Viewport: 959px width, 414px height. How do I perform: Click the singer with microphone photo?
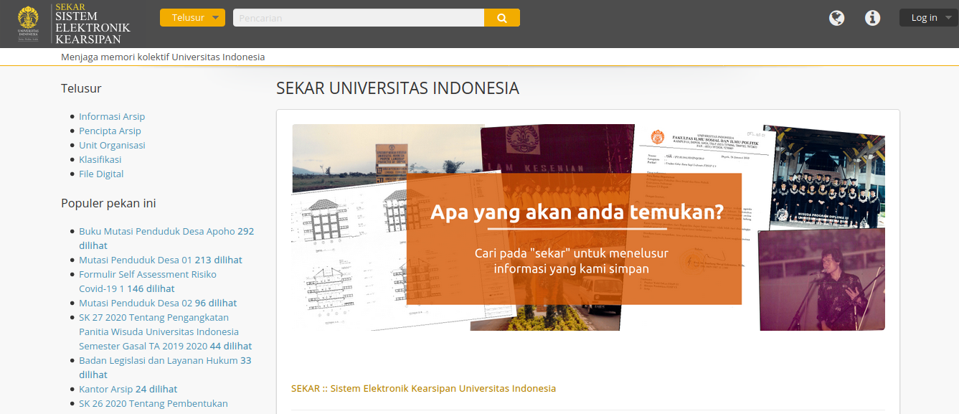coord(821,280)
